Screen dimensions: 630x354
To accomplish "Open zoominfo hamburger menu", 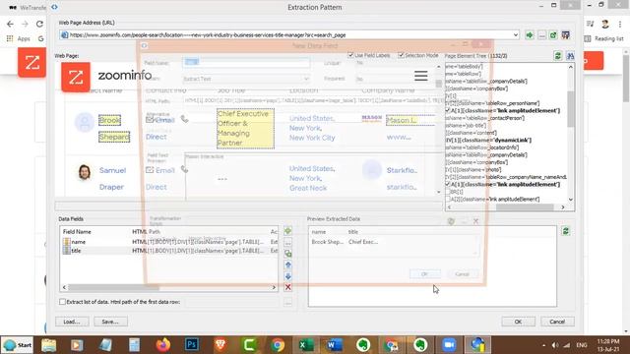I will pyautogui.click(x=420, y=76).
